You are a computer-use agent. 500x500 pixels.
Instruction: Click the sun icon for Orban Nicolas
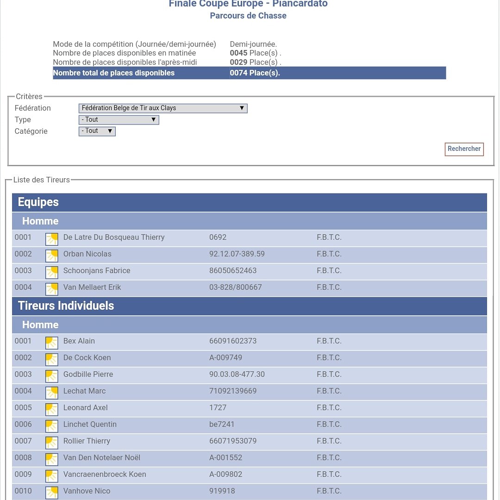(x=52, y=256)
